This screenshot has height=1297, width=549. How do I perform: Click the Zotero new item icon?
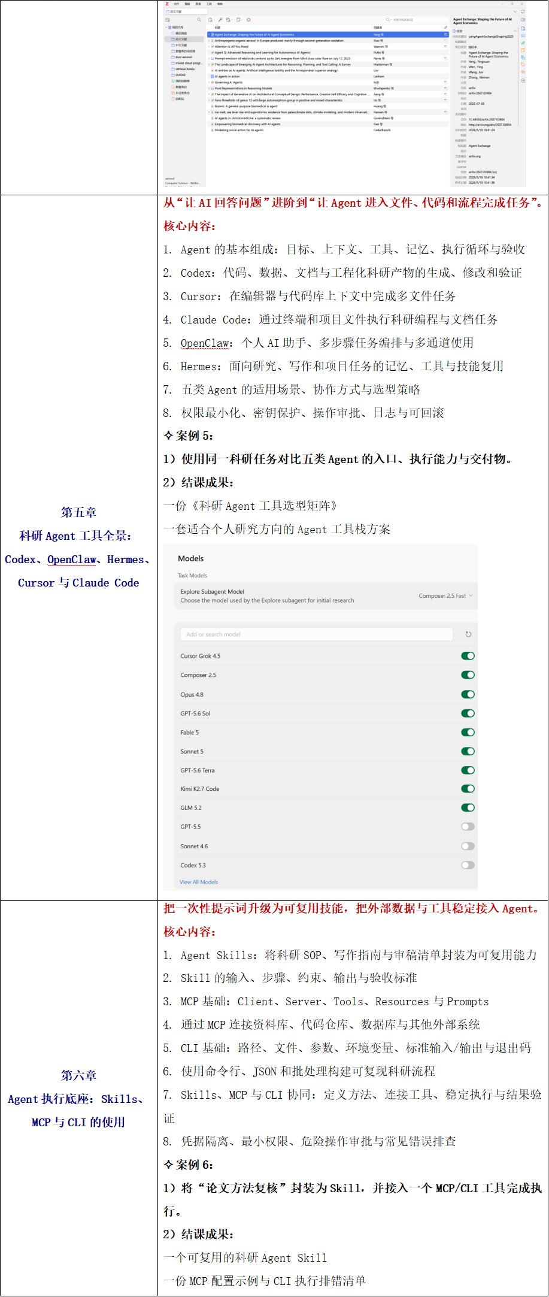point(210,20)
